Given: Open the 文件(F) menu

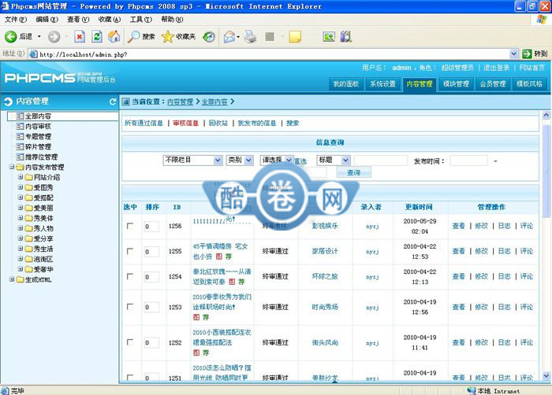Looking at the screenshot, I should point(16,20).
